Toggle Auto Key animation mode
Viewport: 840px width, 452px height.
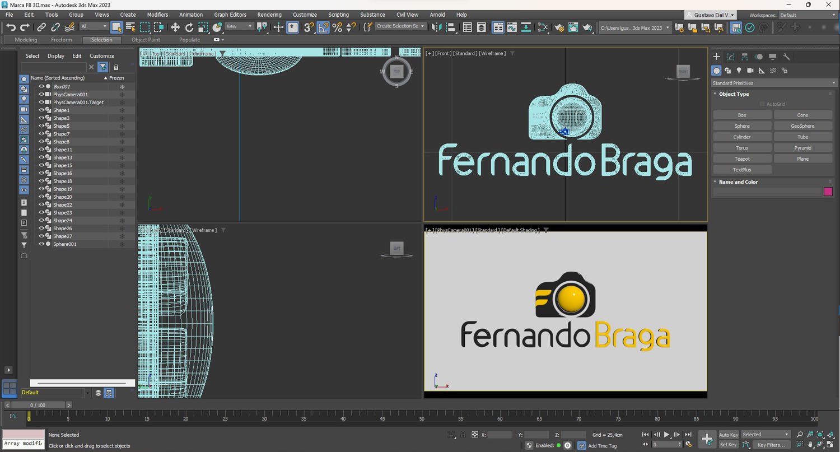728,435
